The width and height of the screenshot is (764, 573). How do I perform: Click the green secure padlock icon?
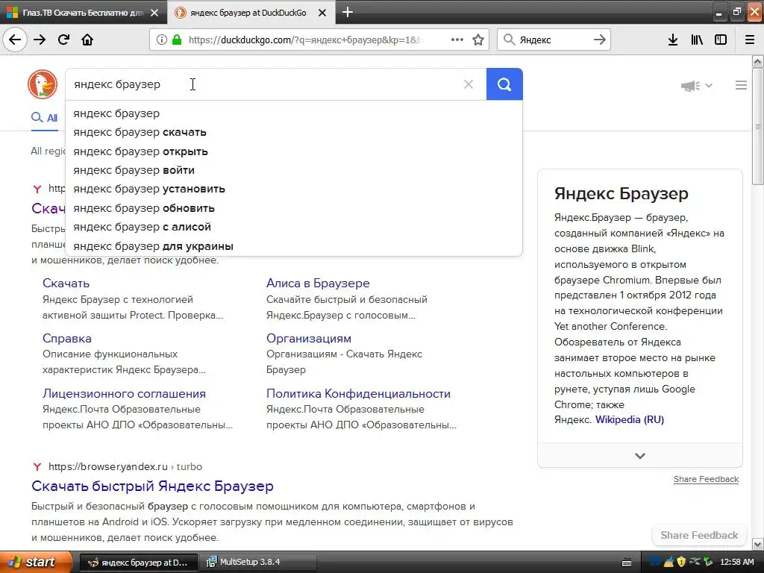coord(177,40)
